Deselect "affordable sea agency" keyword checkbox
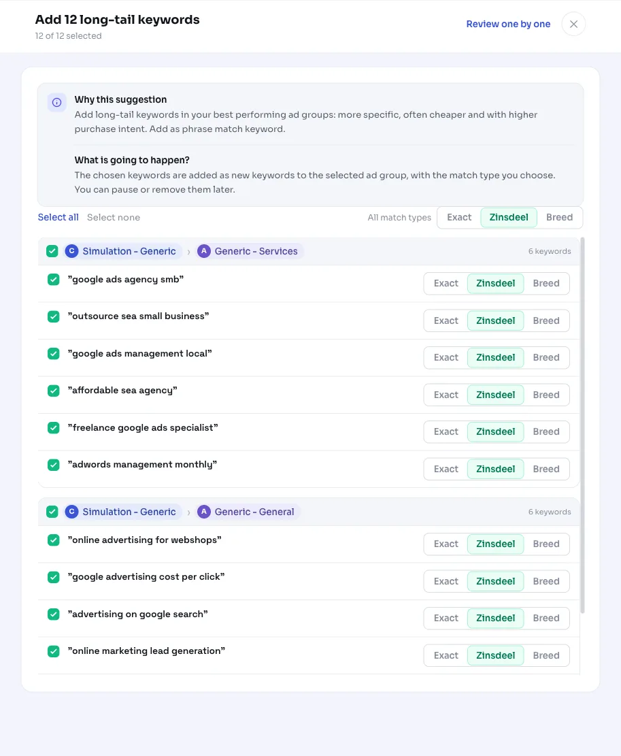Viewport: 621px width, 756px height. (x=54, y=391)
